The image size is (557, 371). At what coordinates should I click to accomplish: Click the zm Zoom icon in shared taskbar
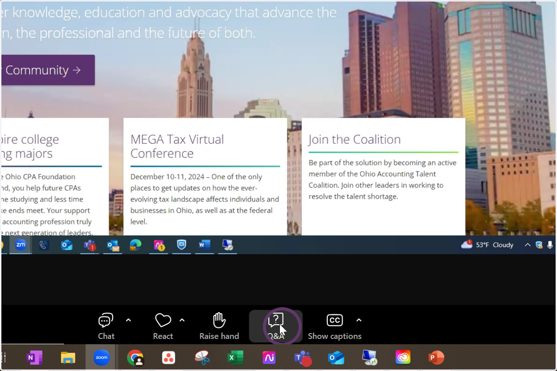pos(20,245)
